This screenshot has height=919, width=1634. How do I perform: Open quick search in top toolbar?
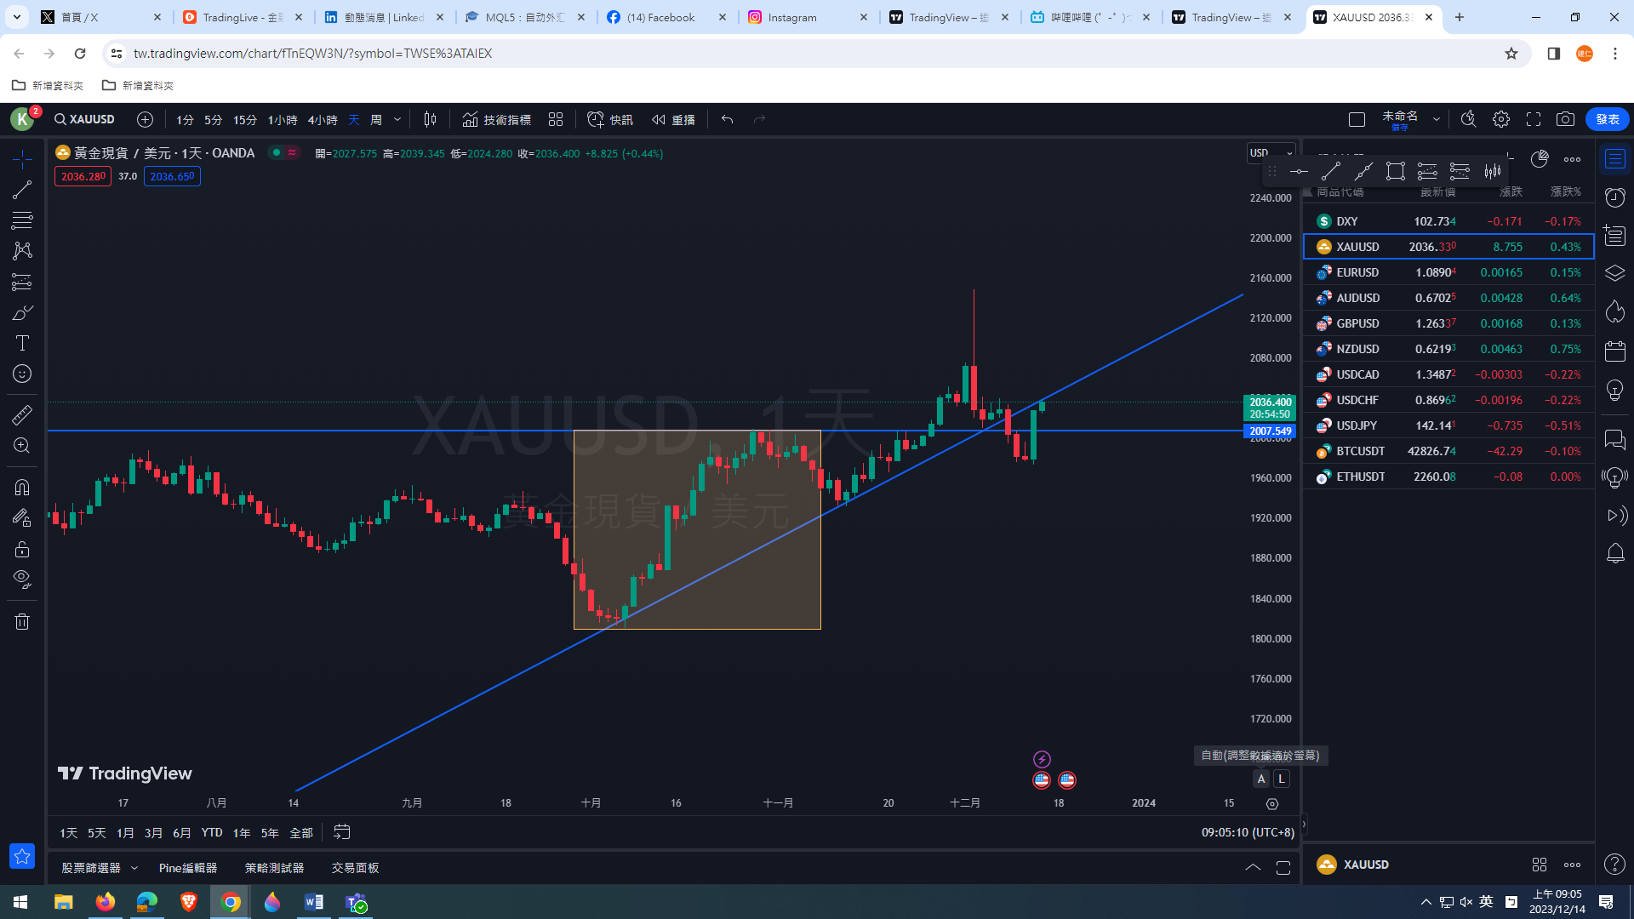(x=1468, y=120)
